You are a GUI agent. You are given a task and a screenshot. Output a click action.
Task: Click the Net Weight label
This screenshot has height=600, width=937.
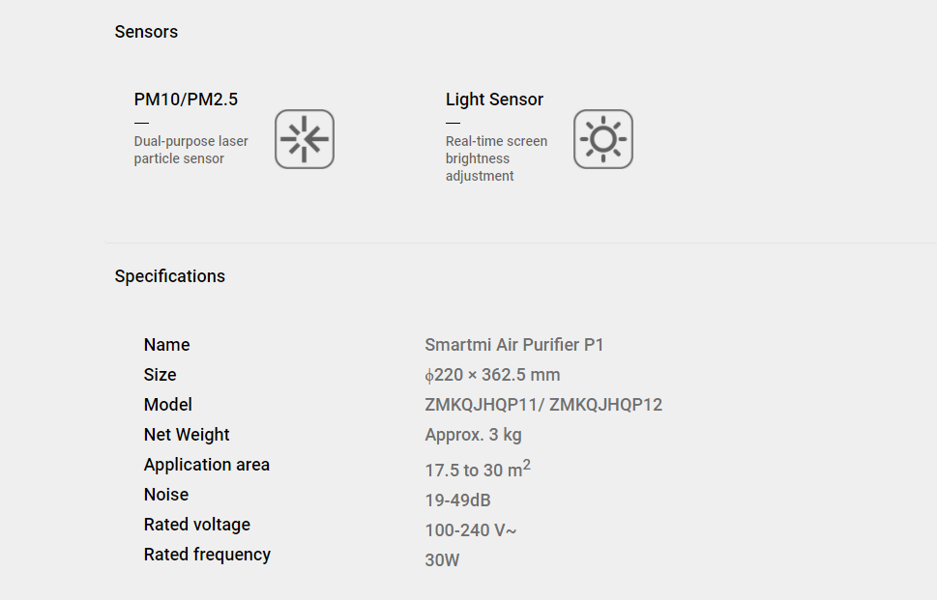[187, 435]
